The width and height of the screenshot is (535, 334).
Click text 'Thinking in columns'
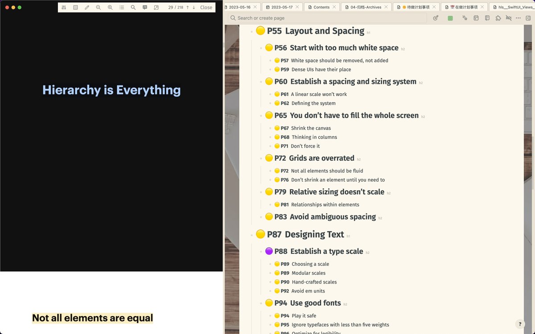click(314, 137)
